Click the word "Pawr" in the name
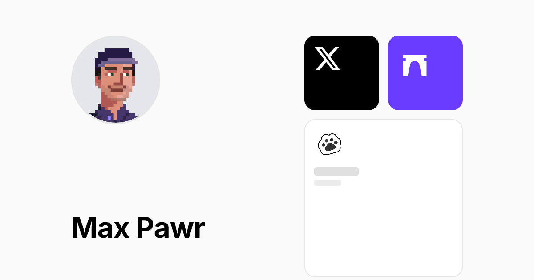Viewport: 534px width, 280px height. click(x=170, y=228)
